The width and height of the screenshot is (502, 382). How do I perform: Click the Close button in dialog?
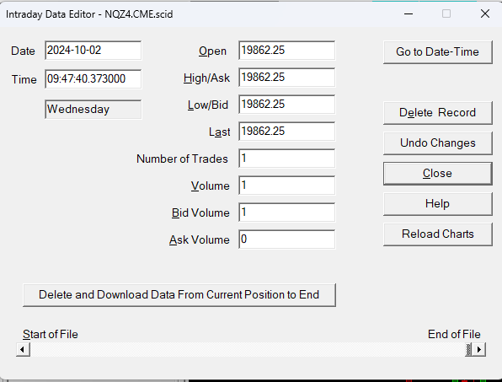pyautogui.click(x=438, y=174)
